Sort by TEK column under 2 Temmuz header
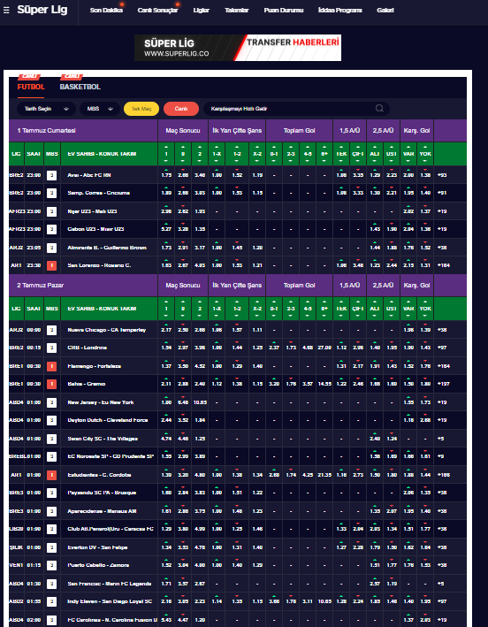 (x=341, y=309)
